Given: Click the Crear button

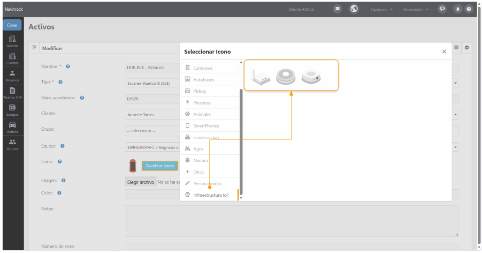Looking at the screenshot, I should (x=12, y=25).
